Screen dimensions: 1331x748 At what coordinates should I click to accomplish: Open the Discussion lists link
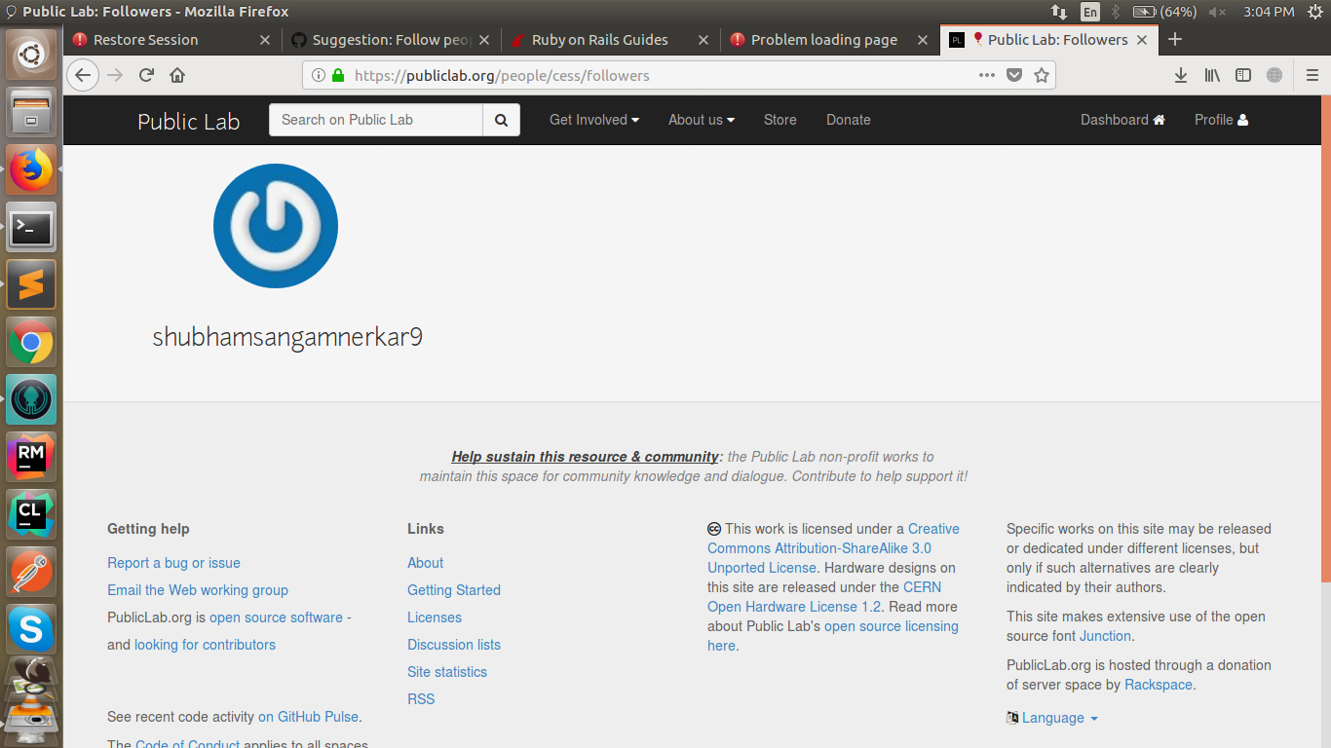coord(454,645)
